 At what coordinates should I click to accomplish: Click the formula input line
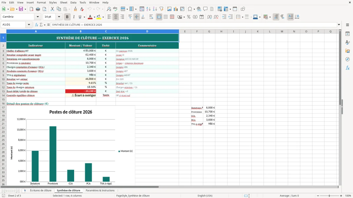pos(194,25)
